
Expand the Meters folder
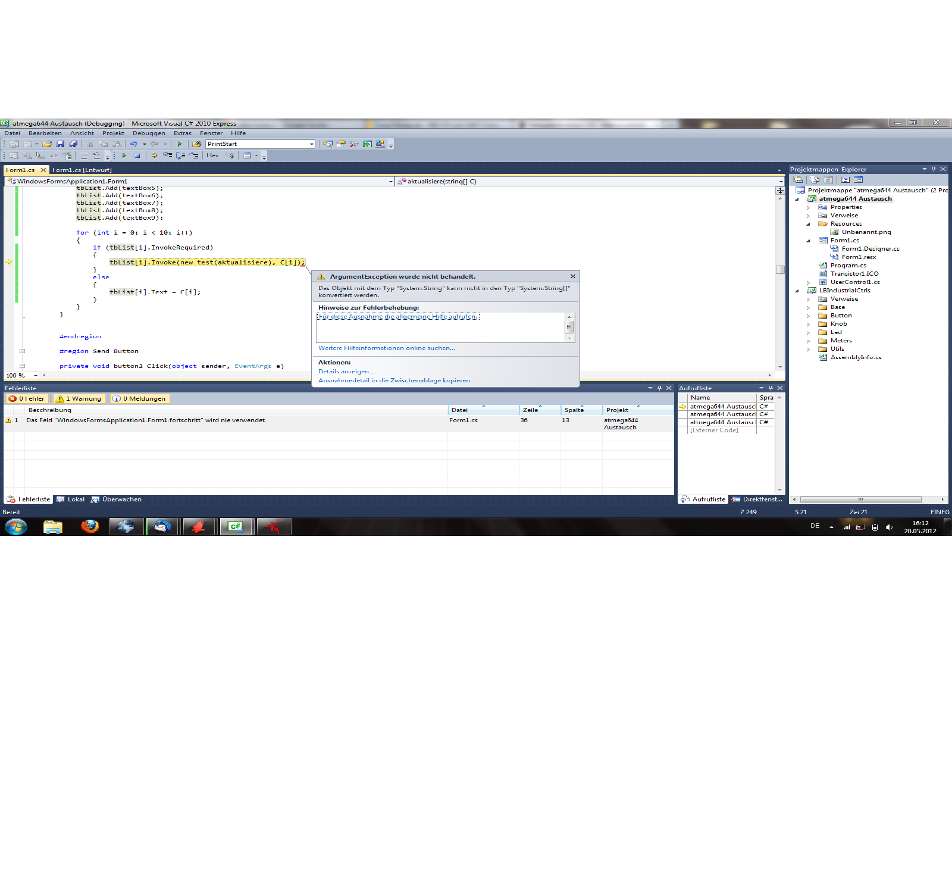(x=808, y=341)
